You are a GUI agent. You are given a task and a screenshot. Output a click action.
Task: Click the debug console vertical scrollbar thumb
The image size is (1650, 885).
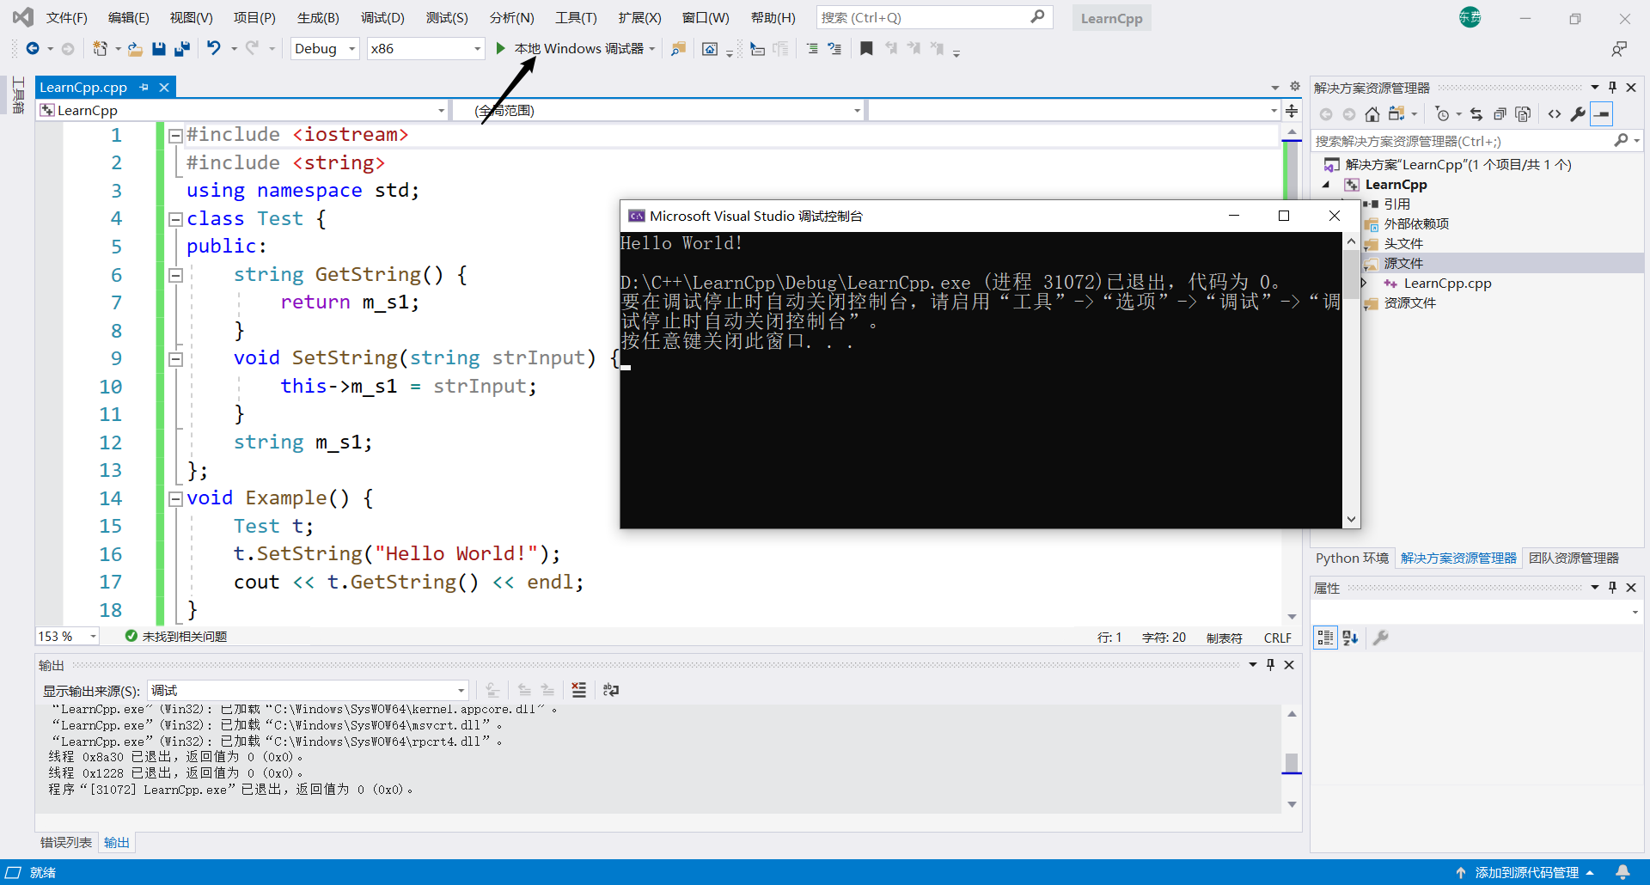[x=1351, y=275]
